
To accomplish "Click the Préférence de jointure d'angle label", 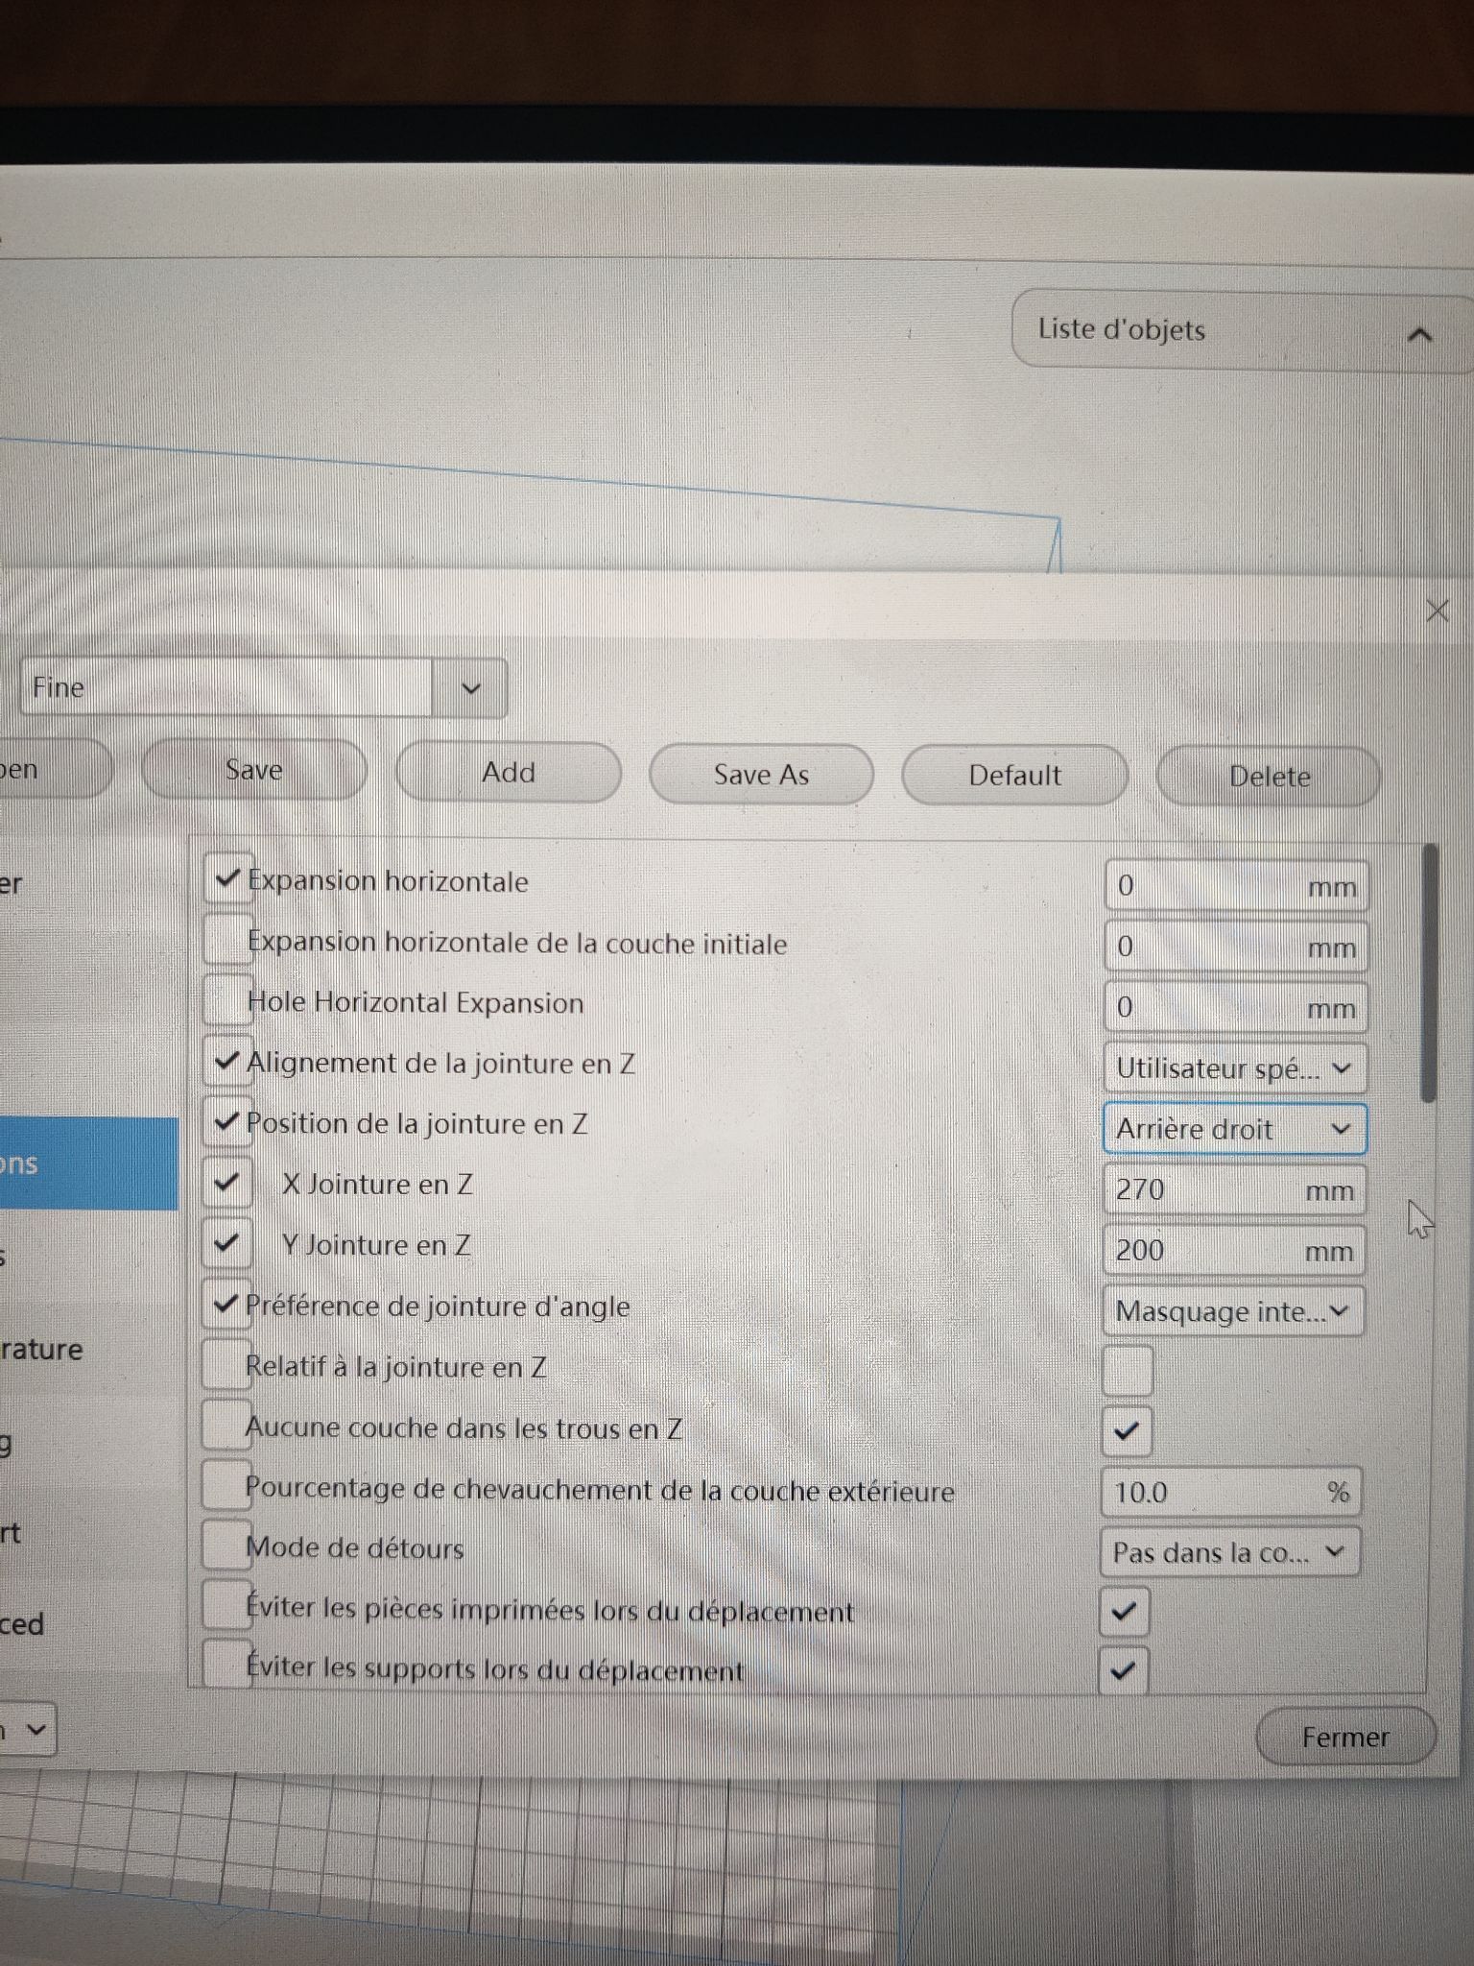I will point(438,1307).
